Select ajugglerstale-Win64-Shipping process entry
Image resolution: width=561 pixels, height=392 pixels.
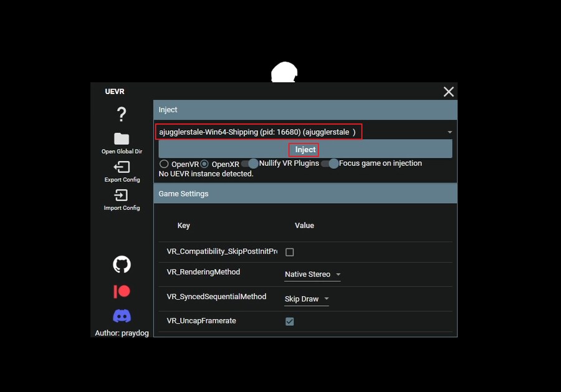click(x=258, y=132)
